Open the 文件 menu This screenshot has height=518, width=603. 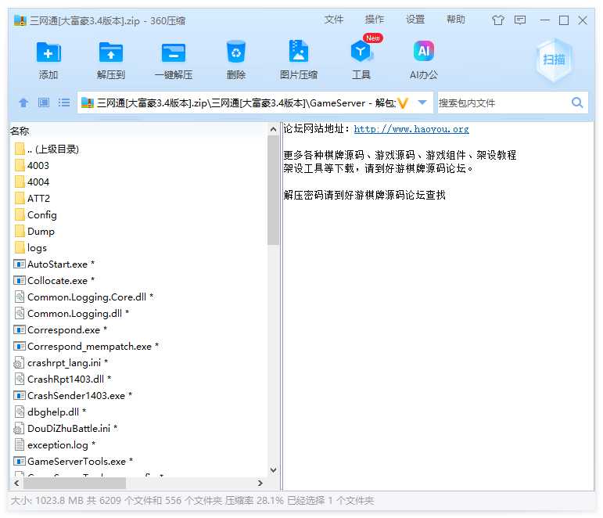[333, 20]
